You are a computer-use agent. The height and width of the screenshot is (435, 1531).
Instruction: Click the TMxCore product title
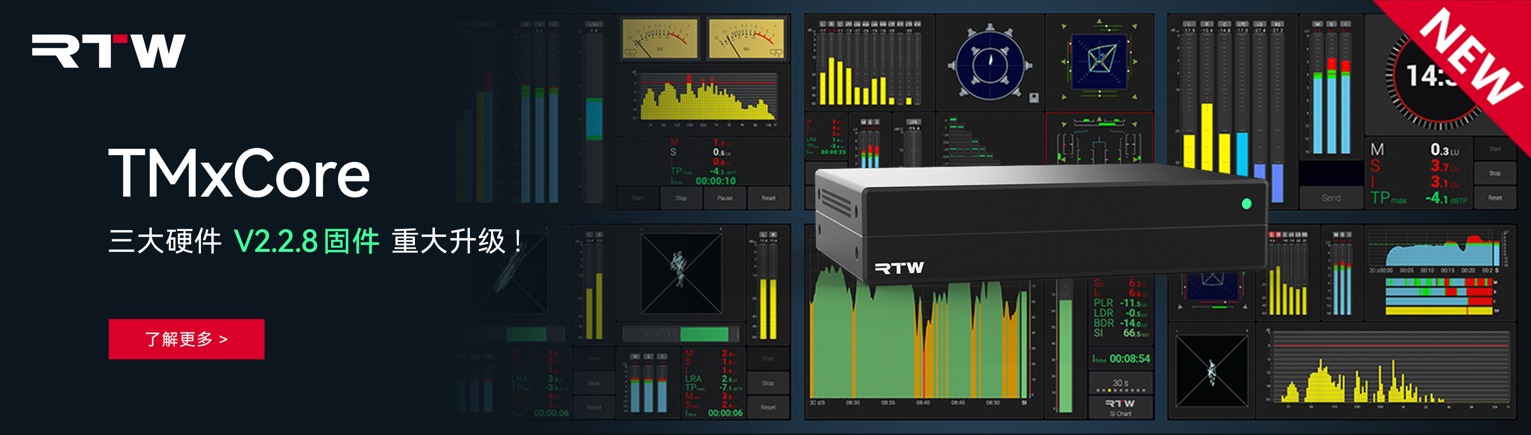[x=239, y=174]
